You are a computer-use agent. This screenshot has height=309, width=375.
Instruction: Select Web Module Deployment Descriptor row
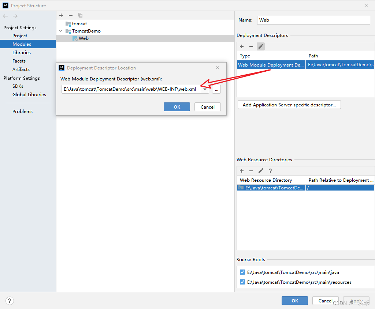(x=271, y=65)
